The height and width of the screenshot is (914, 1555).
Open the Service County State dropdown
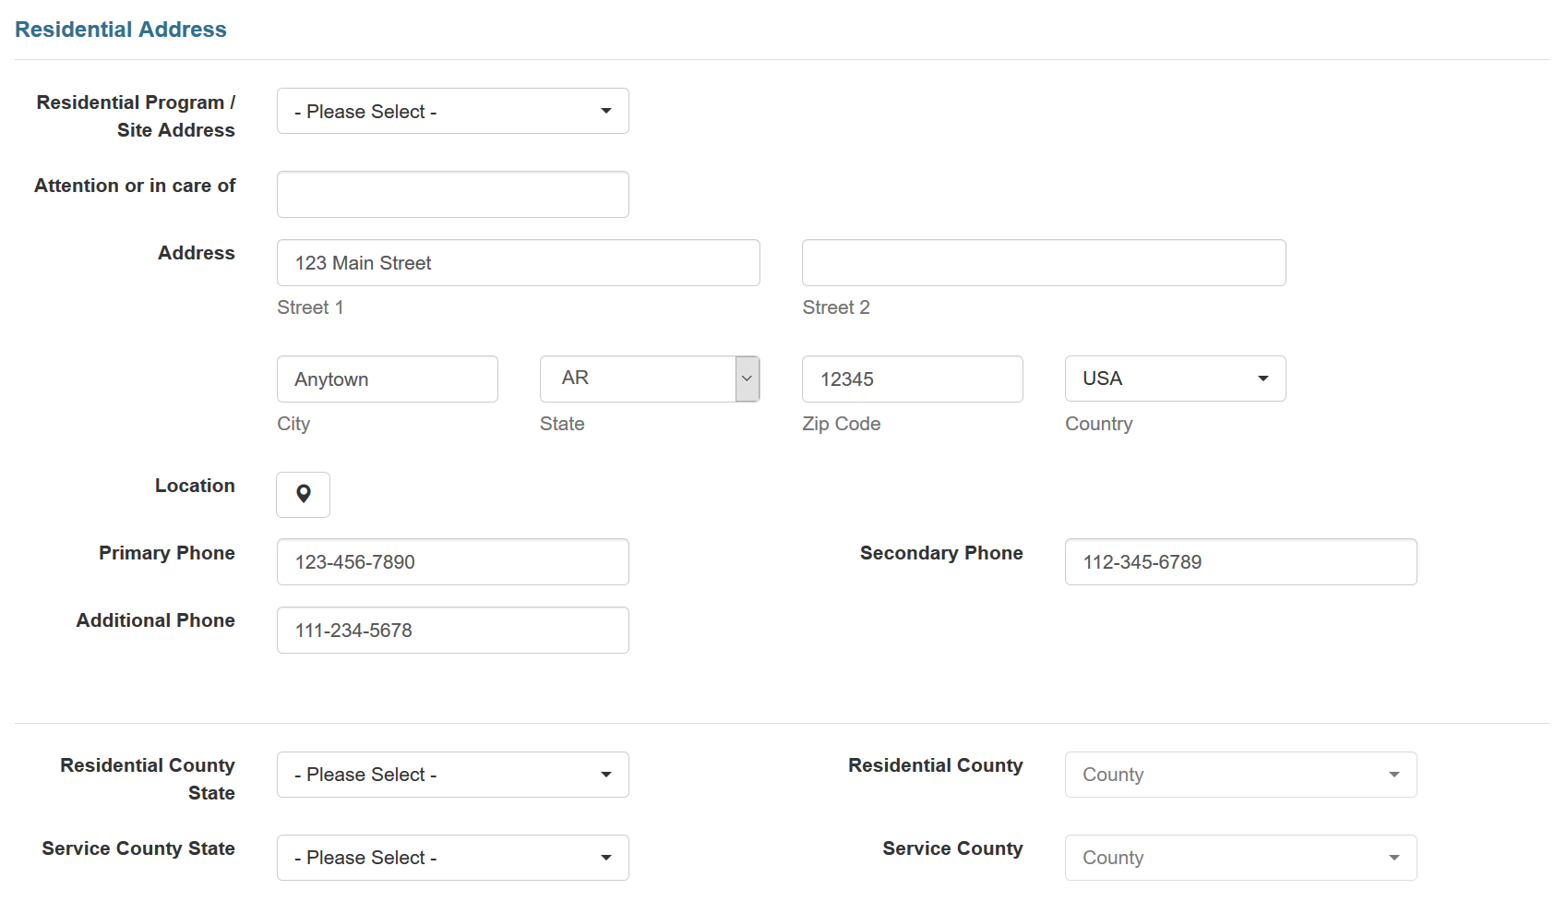click(x=452, y=858)
